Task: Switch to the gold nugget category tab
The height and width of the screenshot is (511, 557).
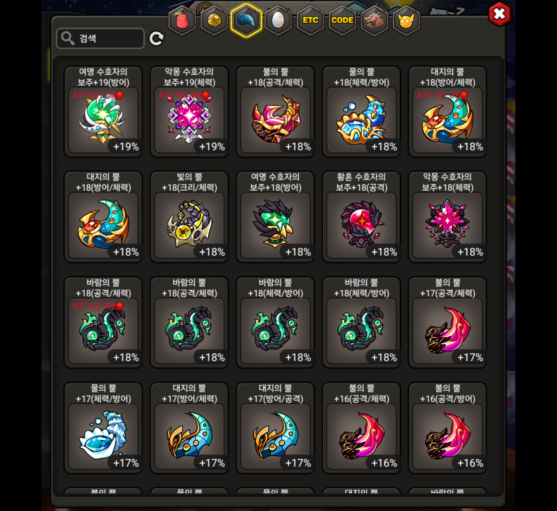Action: 214,21
